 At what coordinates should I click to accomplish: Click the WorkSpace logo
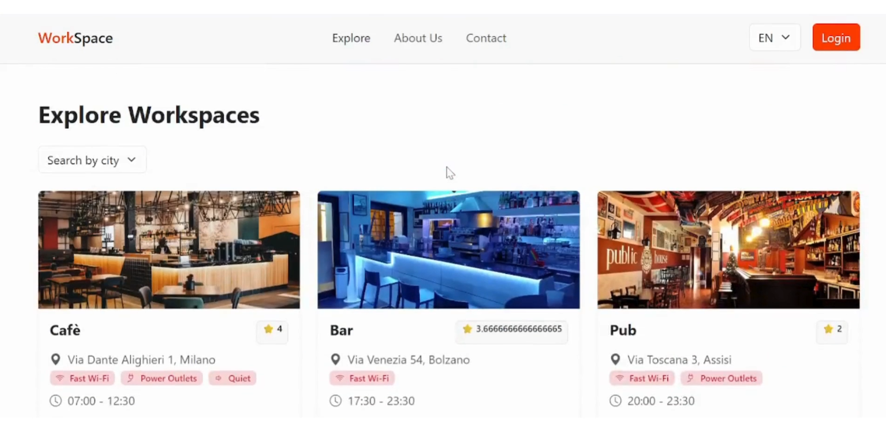click(x=76, y=38)
